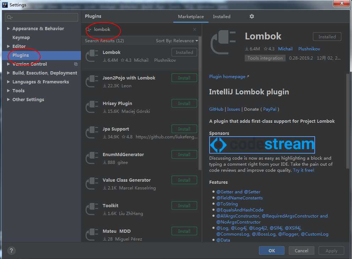Install the Value Class Generator plugin
The image size is (352, 259).
184,180
